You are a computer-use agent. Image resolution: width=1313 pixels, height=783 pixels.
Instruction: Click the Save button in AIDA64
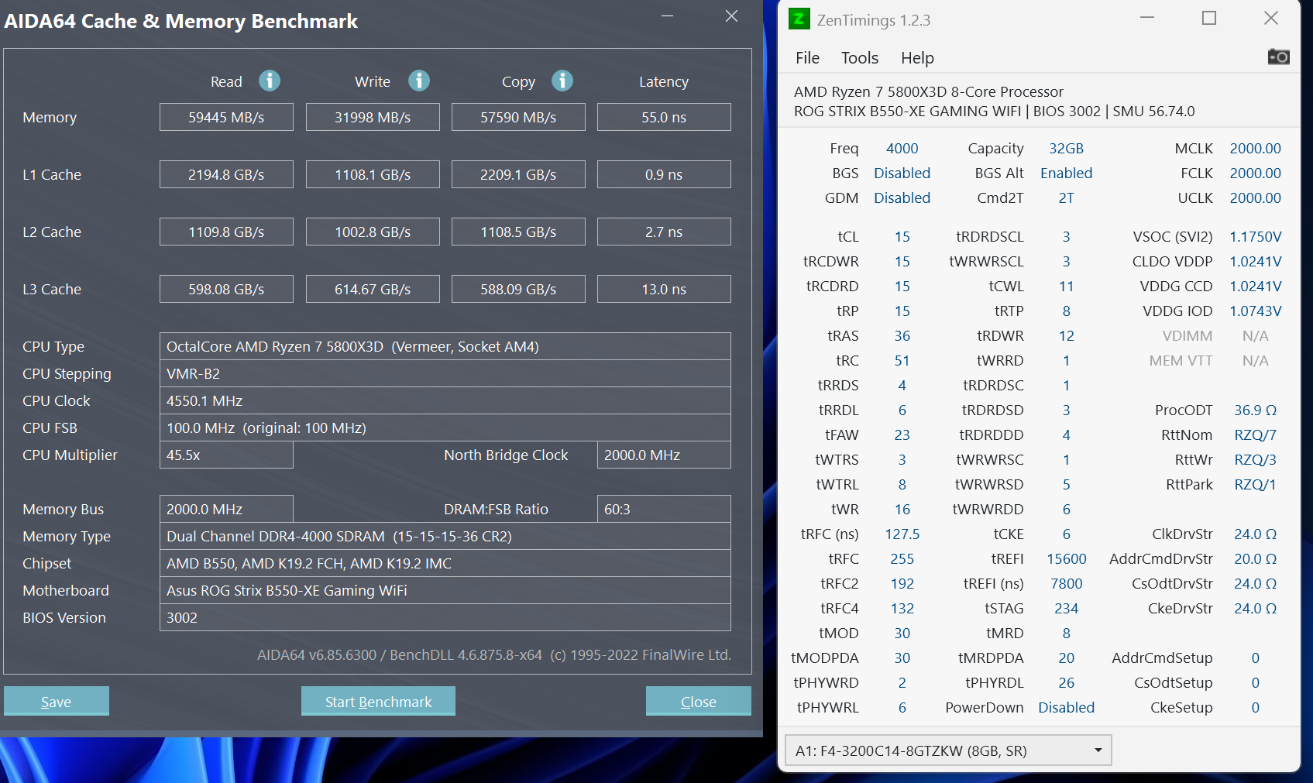coord(56,701)
